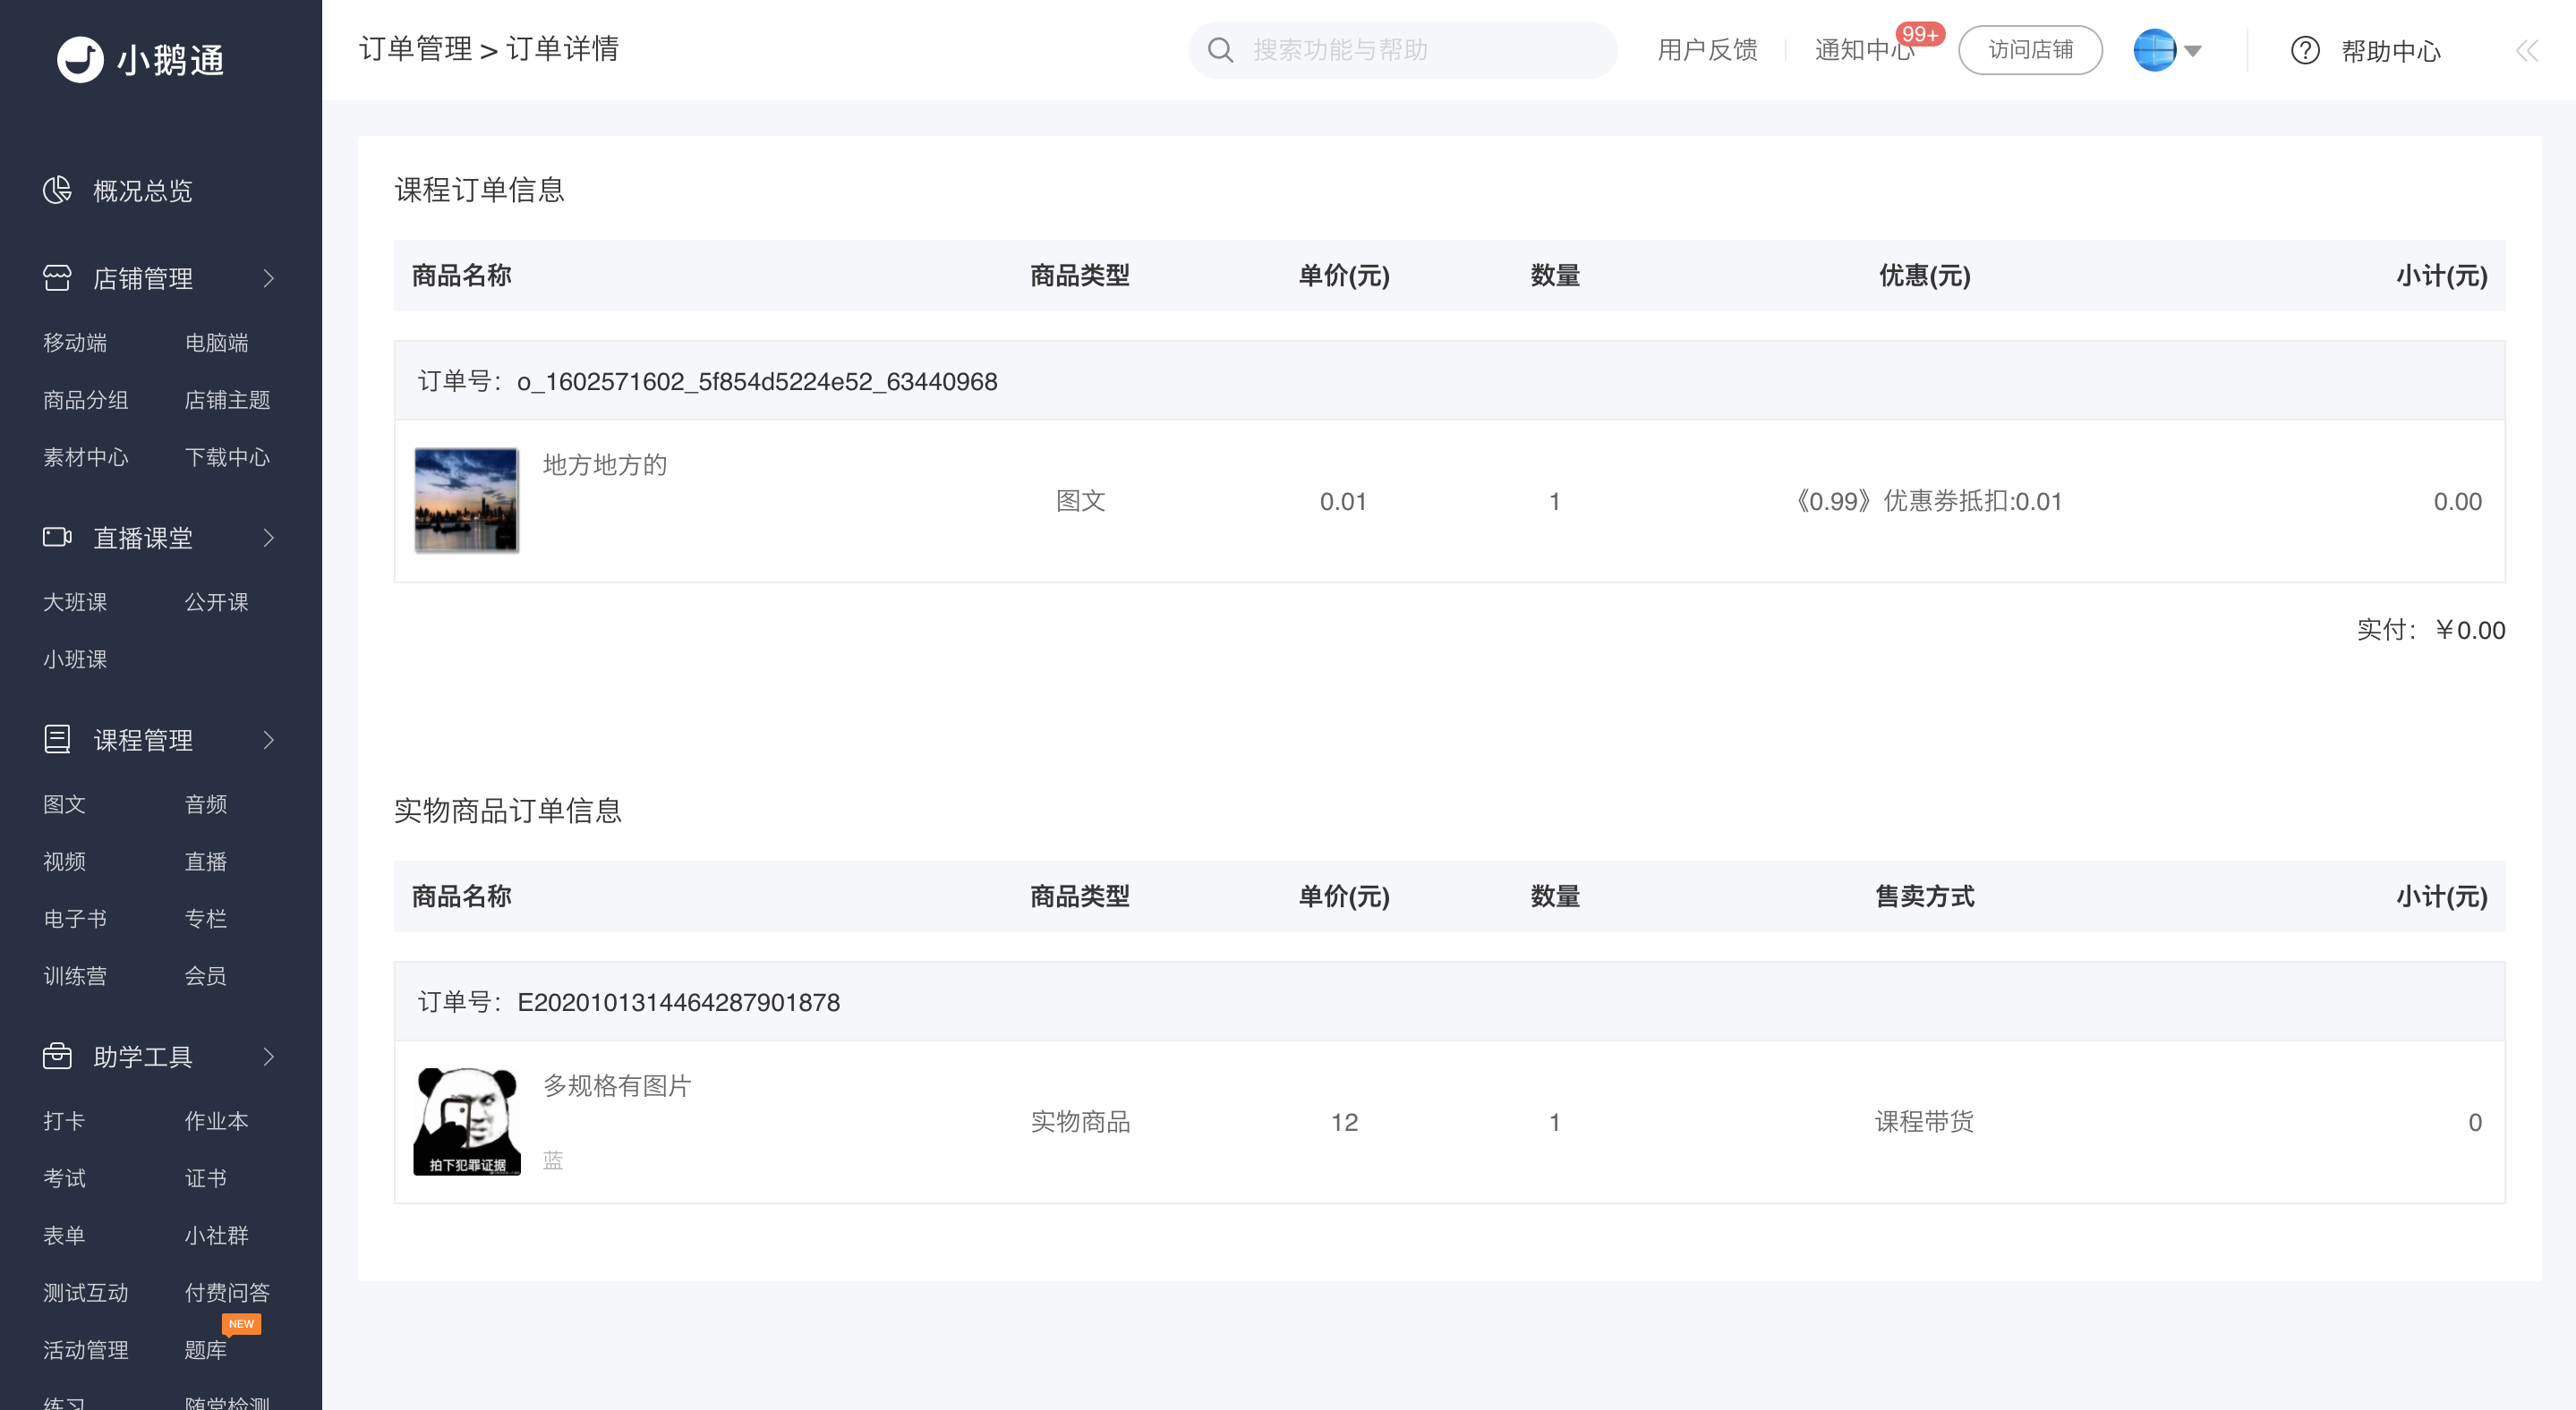Click product name 多规格有图片

[617, 1085]
